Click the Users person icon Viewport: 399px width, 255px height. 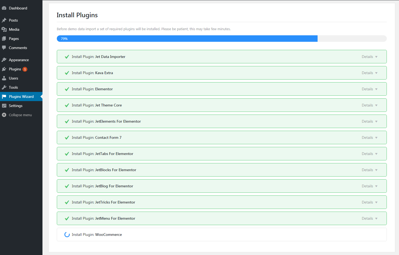tap(4, 78)
